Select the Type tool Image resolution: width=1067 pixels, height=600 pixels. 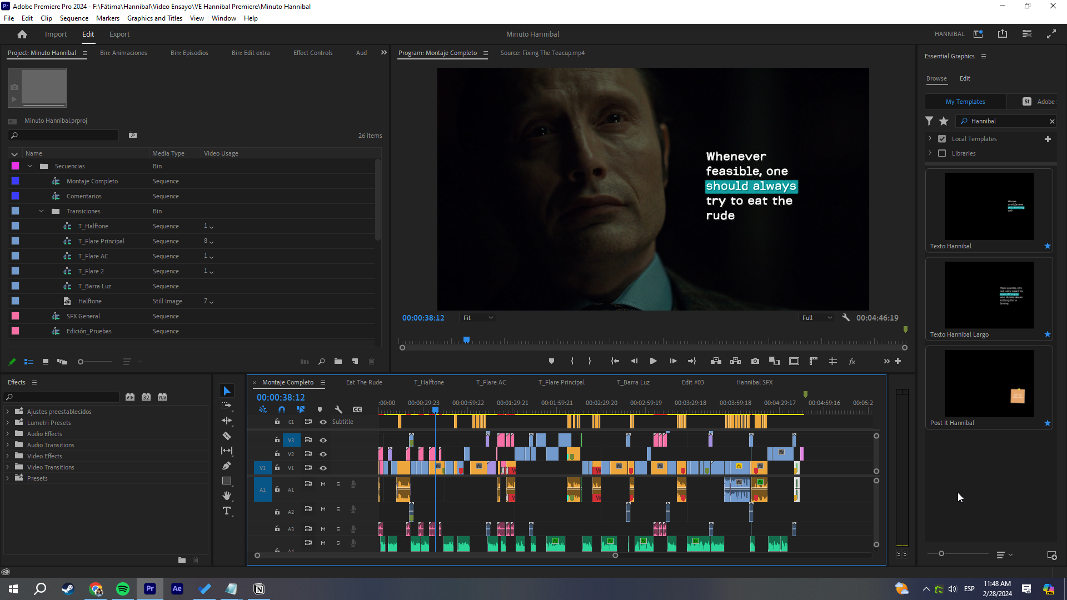tap(227, 511)
